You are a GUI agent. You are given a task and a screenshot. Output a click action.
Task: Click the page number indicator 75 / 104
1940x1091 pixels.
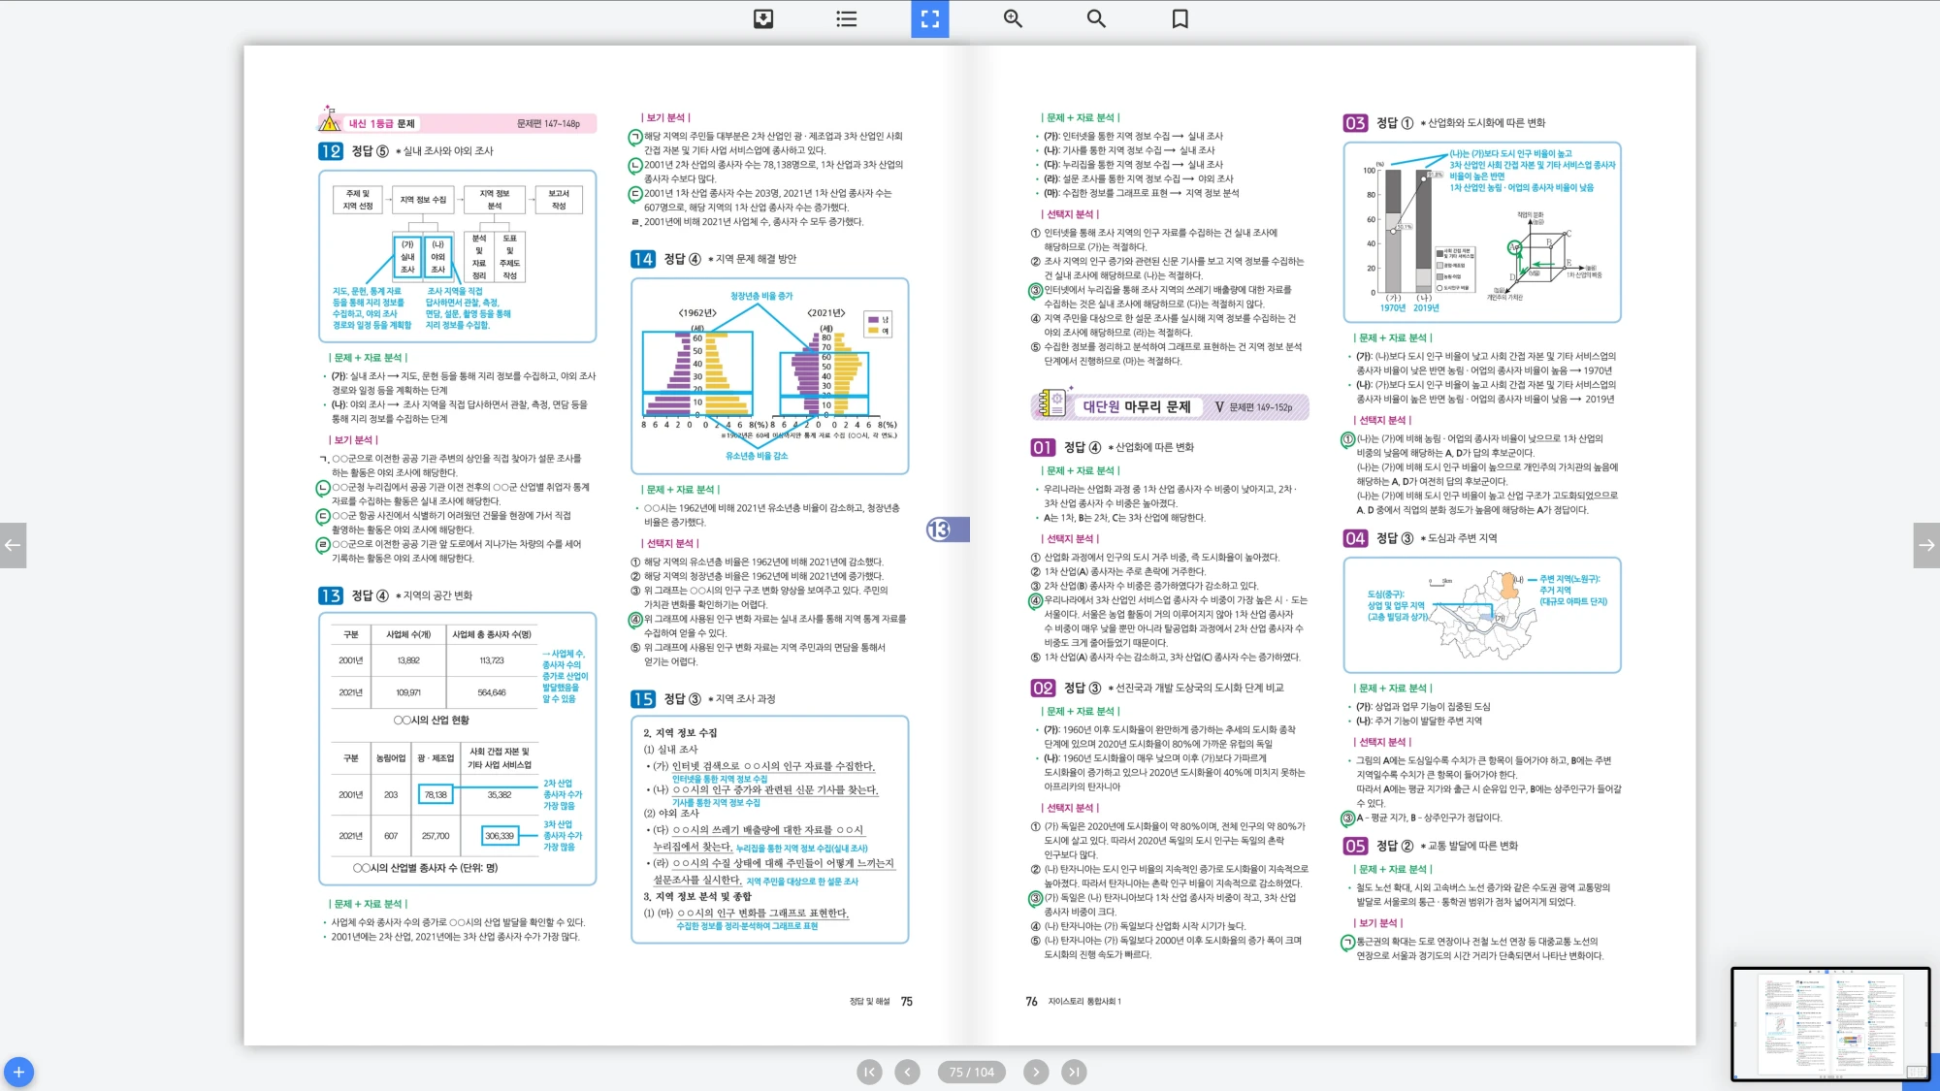(x=971, y=1072)
